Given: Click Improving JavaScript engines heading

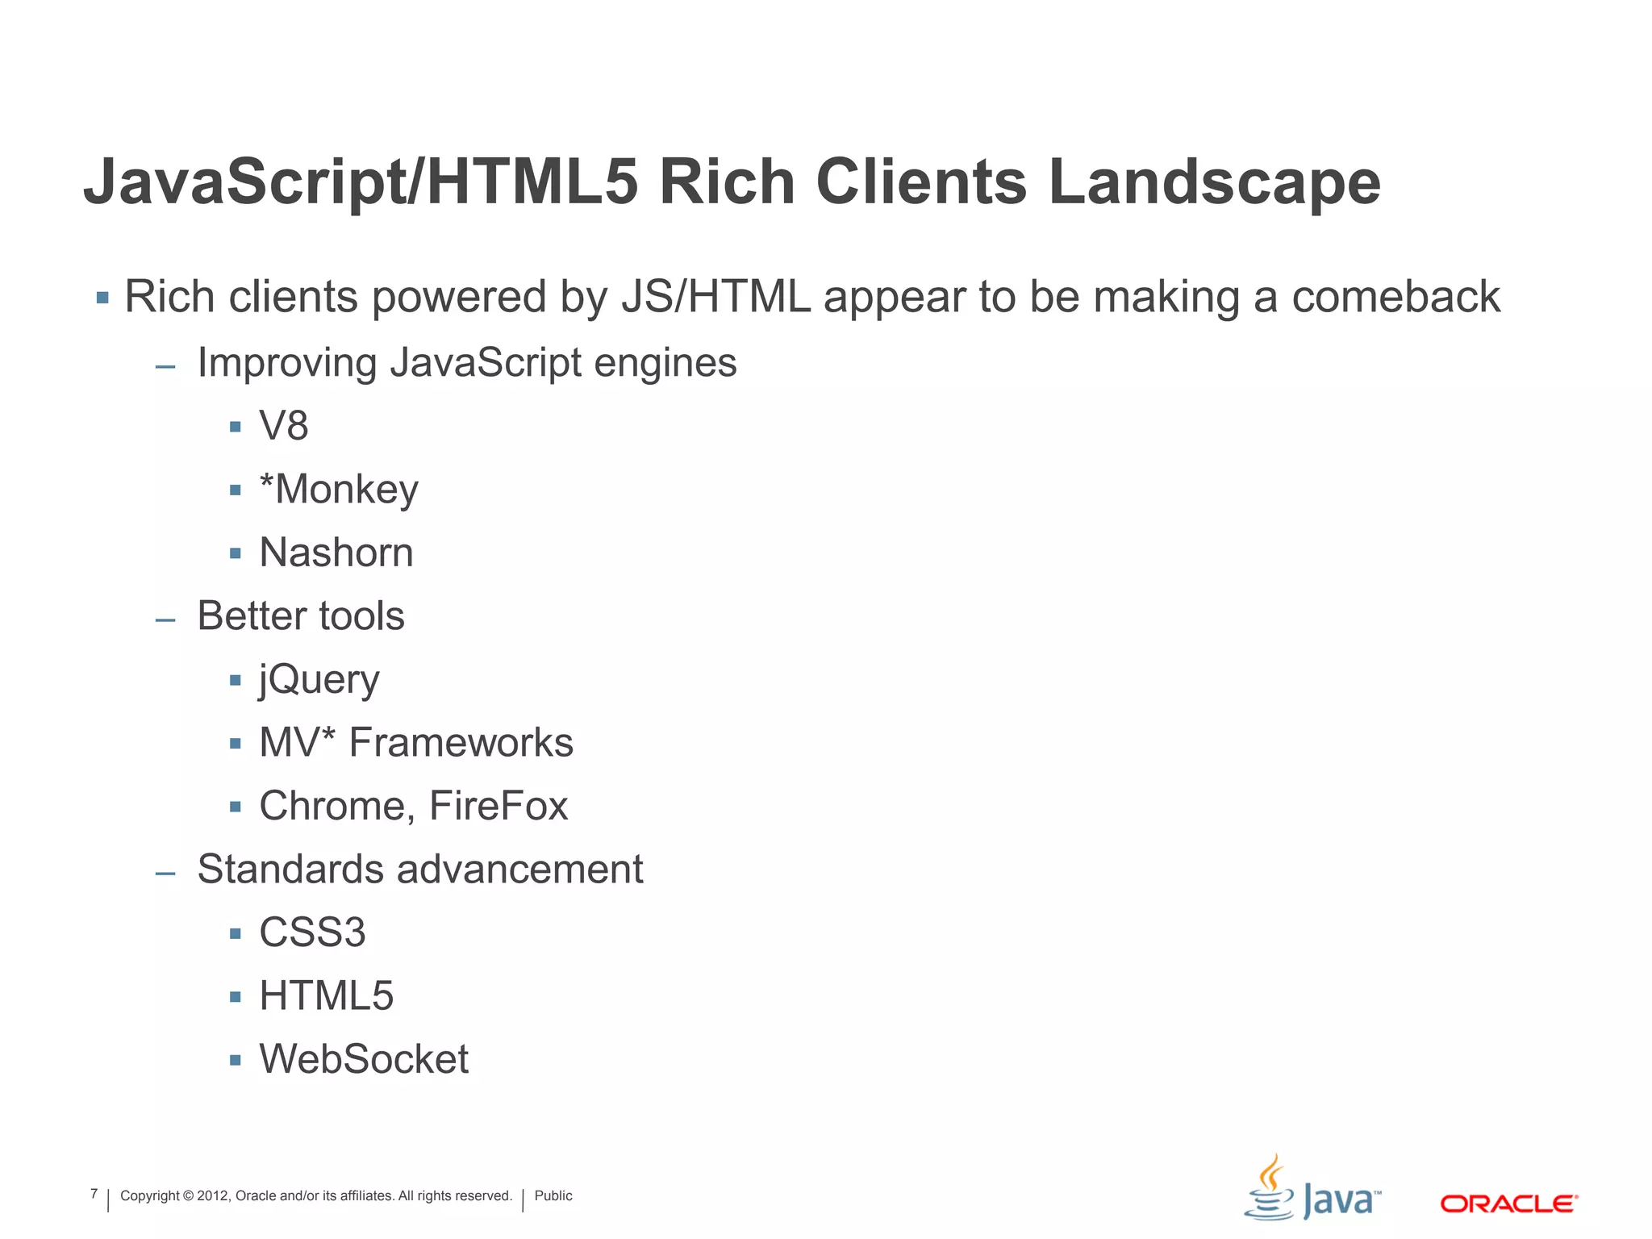Looking at the screenshot, I should pos(466,362).
